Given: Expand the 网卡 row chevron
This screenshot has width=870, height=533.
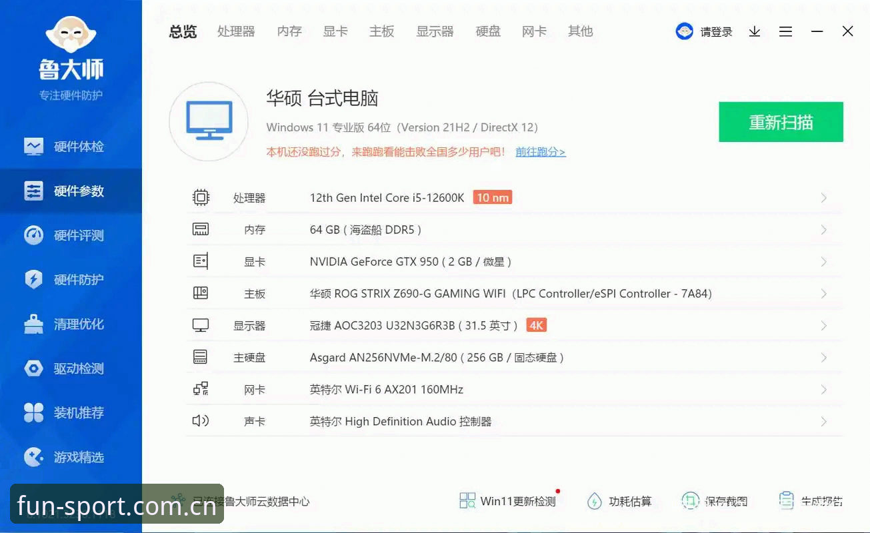Looking at the screenshot, I should tap(824, 390).
